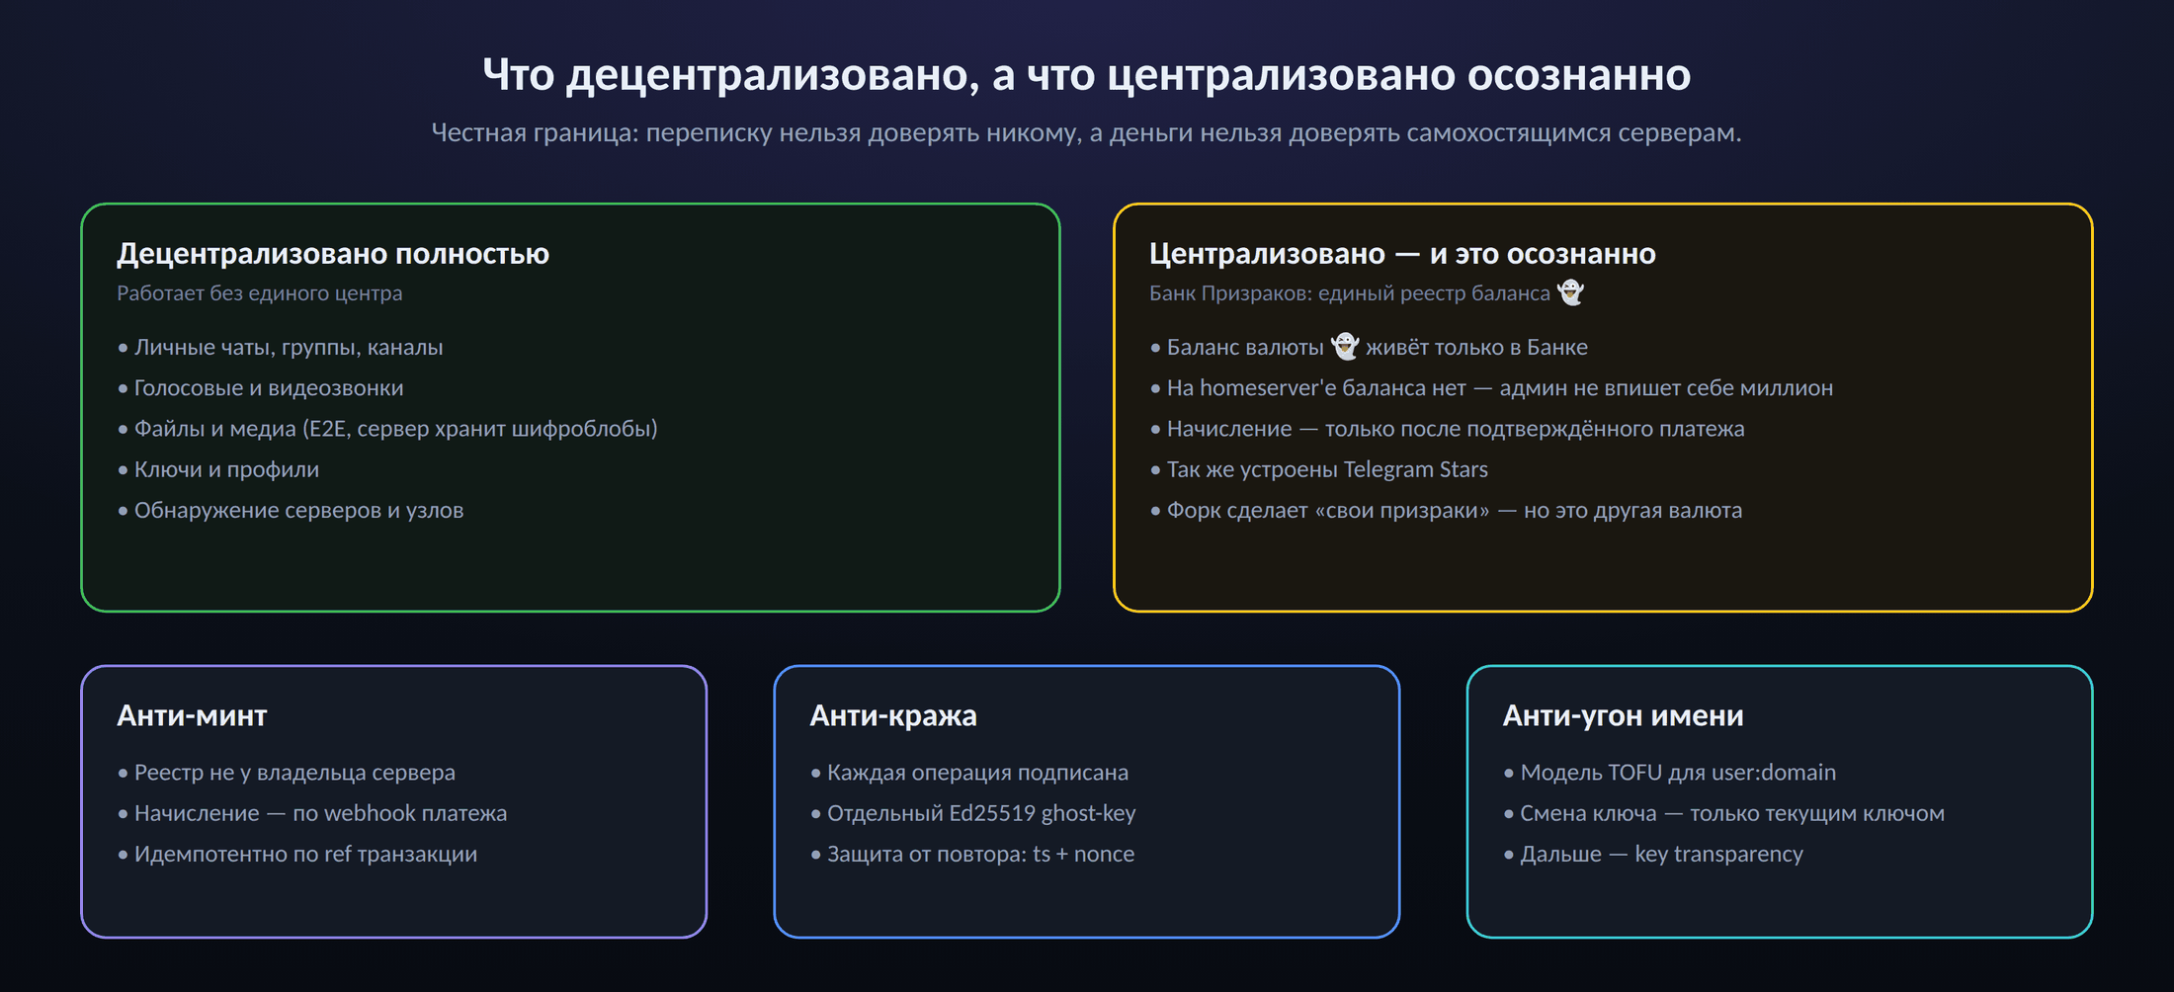Screen dimensions: 2174x992
Task: Click the ghost emoji in "Баланс валюты" line
Action: click(x=1345, y=347)
